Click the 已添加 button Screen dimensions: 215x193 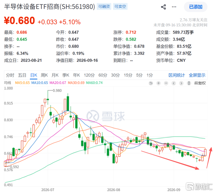(x=196, y=7)
